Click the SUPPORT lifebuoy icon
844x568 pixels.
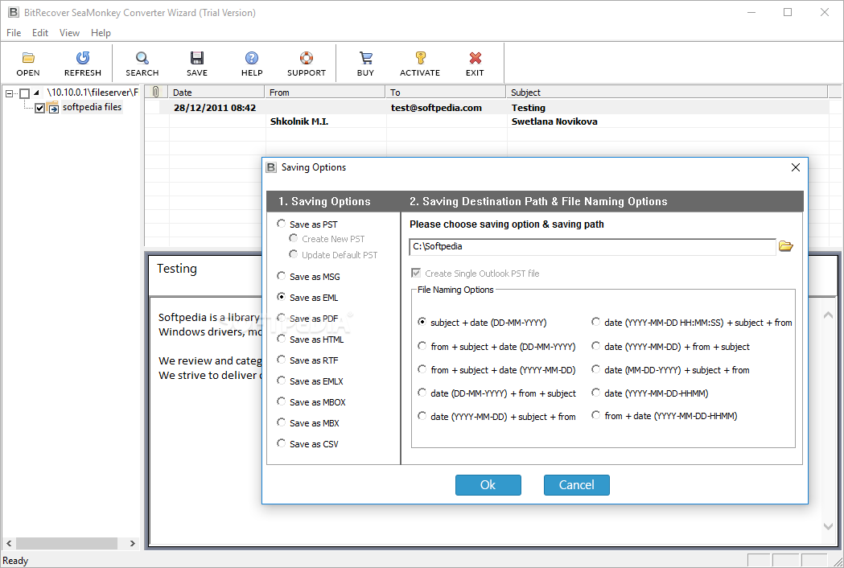point(307,58)
